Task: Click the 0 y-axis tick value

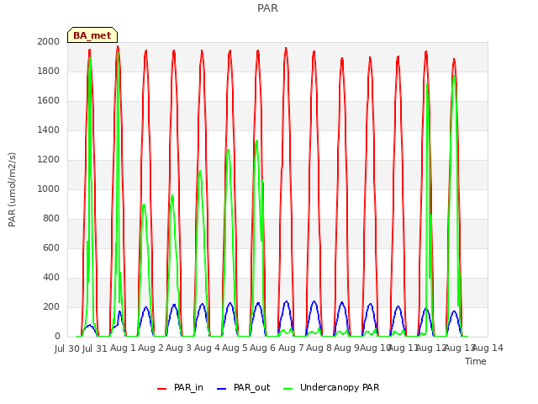Action: (57, 337)
